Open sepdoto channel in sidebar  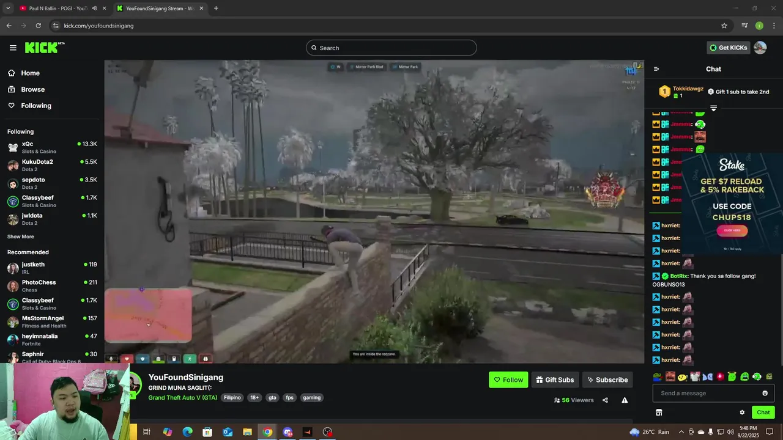tap(52, 183)
